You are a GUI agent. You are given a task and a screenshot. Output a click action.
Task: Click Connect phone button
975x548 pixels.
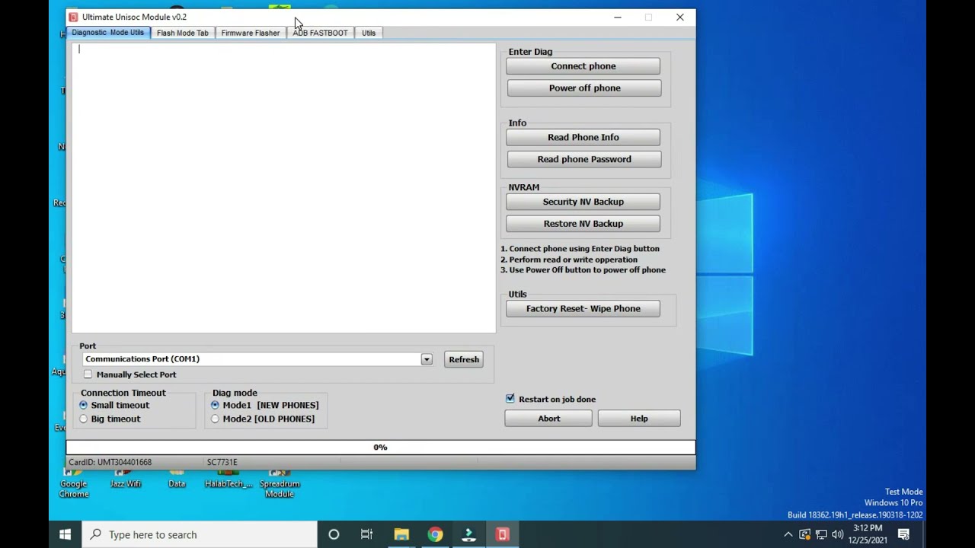(583, 66)
